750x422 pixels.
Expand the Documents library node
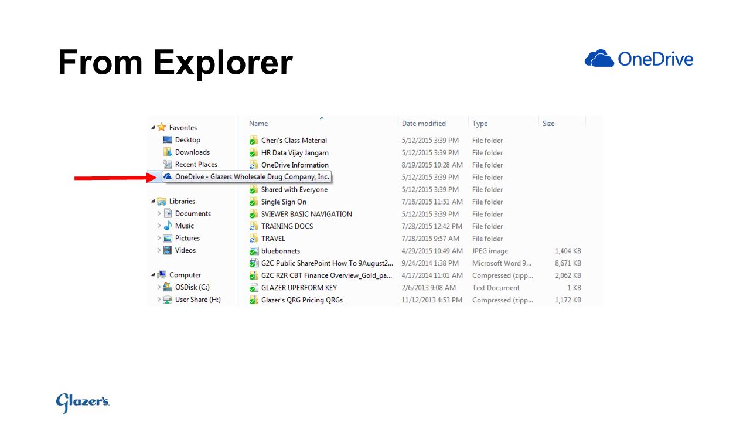pyautogui.click(x=159, y=213)
